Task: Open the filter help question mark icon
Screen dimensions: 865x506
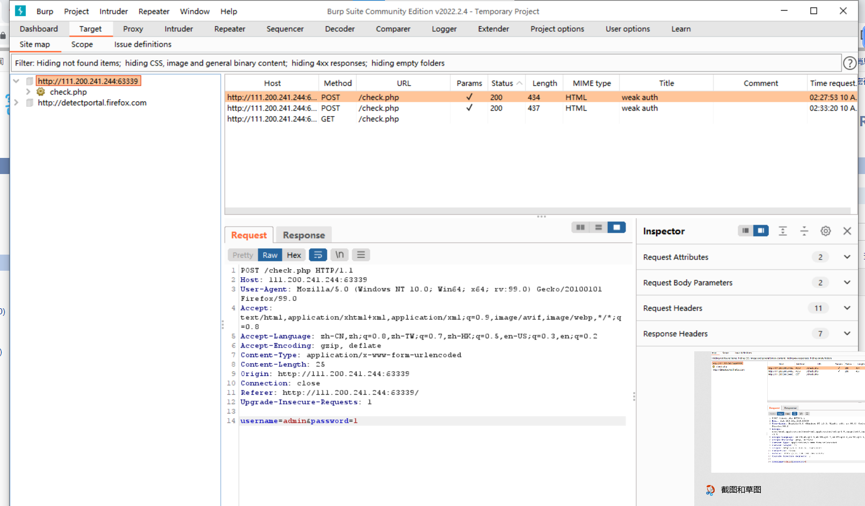Action: tap(849, 63)
